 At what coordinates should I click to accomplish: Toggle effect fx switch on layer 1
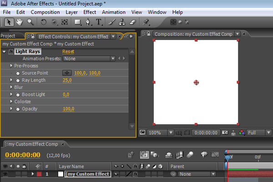click(136, 174)
